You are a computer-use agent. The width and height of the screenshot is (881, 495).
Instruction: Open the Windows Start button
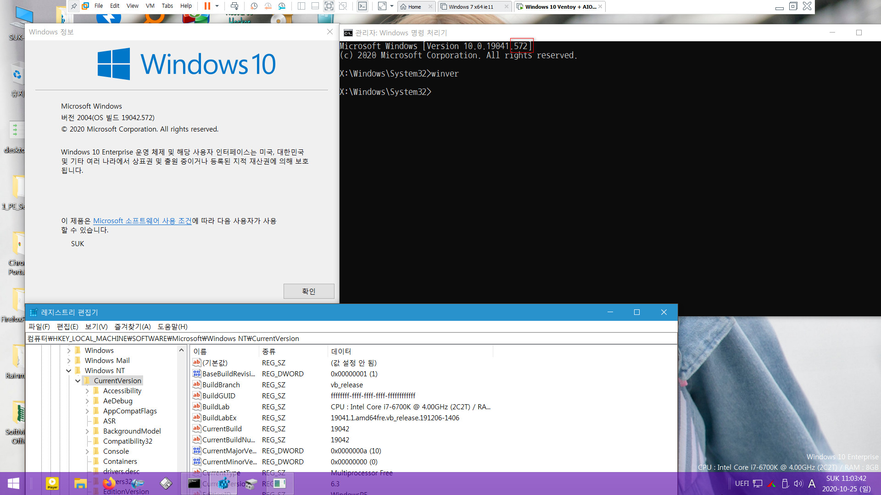click(x=13, y=484)
